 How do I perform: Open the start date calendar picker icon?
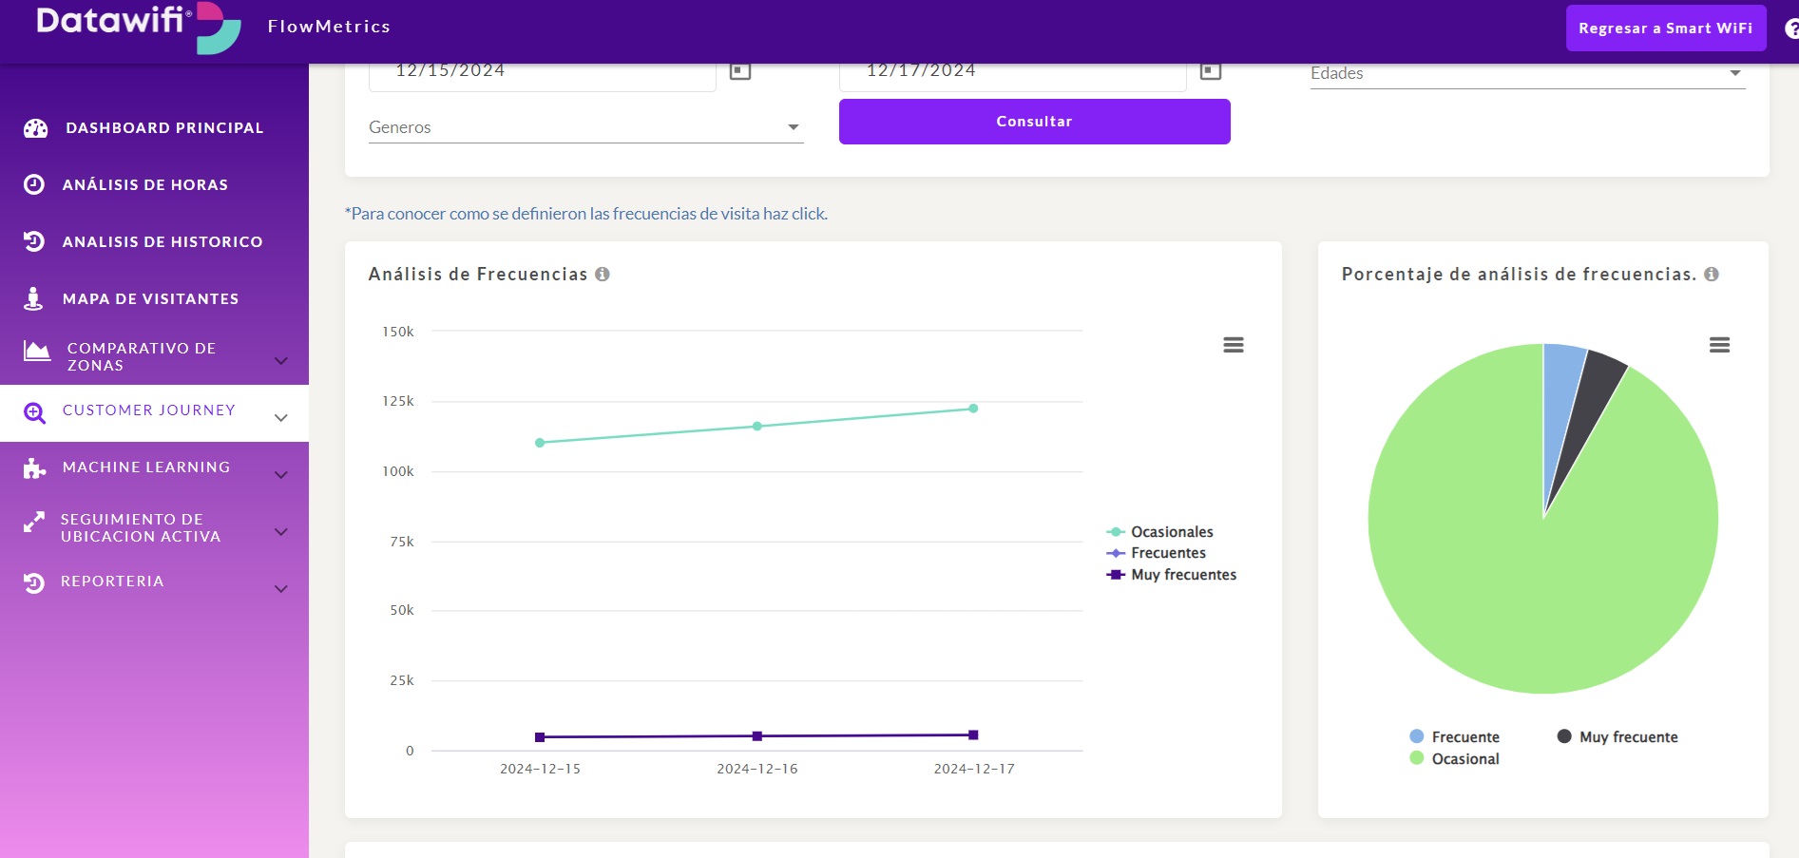coord(739,71)
